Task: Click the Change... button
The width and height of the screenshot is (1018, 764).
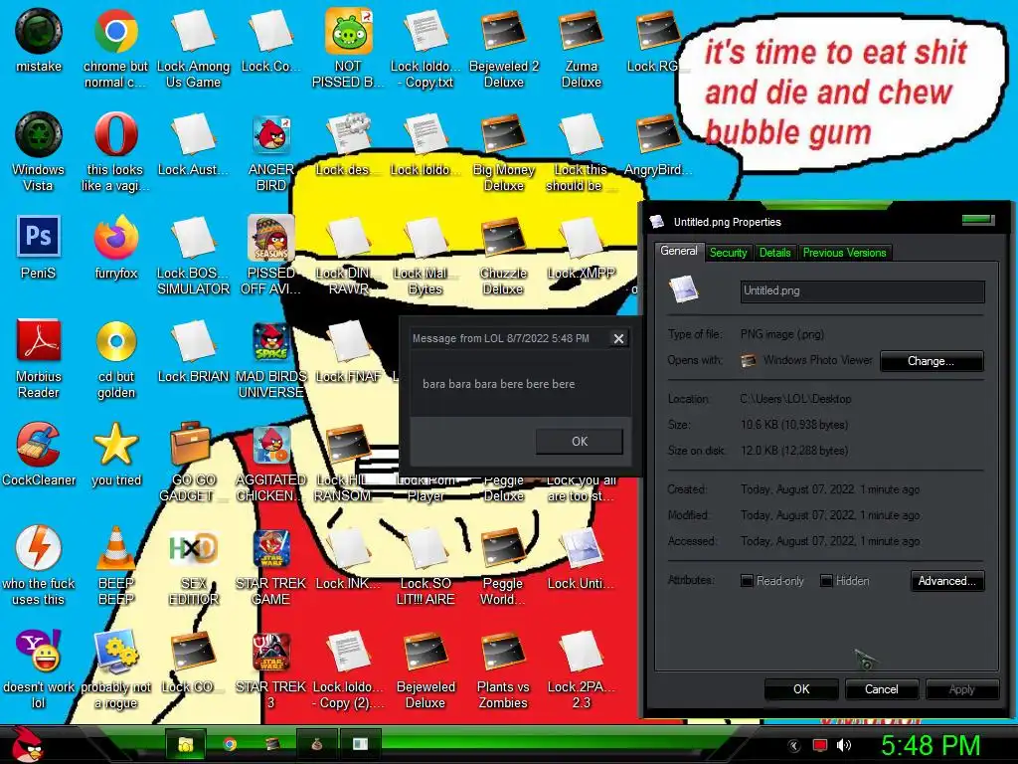Action: point(931,361)
